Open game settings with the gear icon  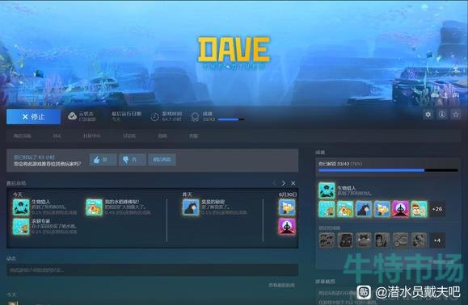coord(428,115)
